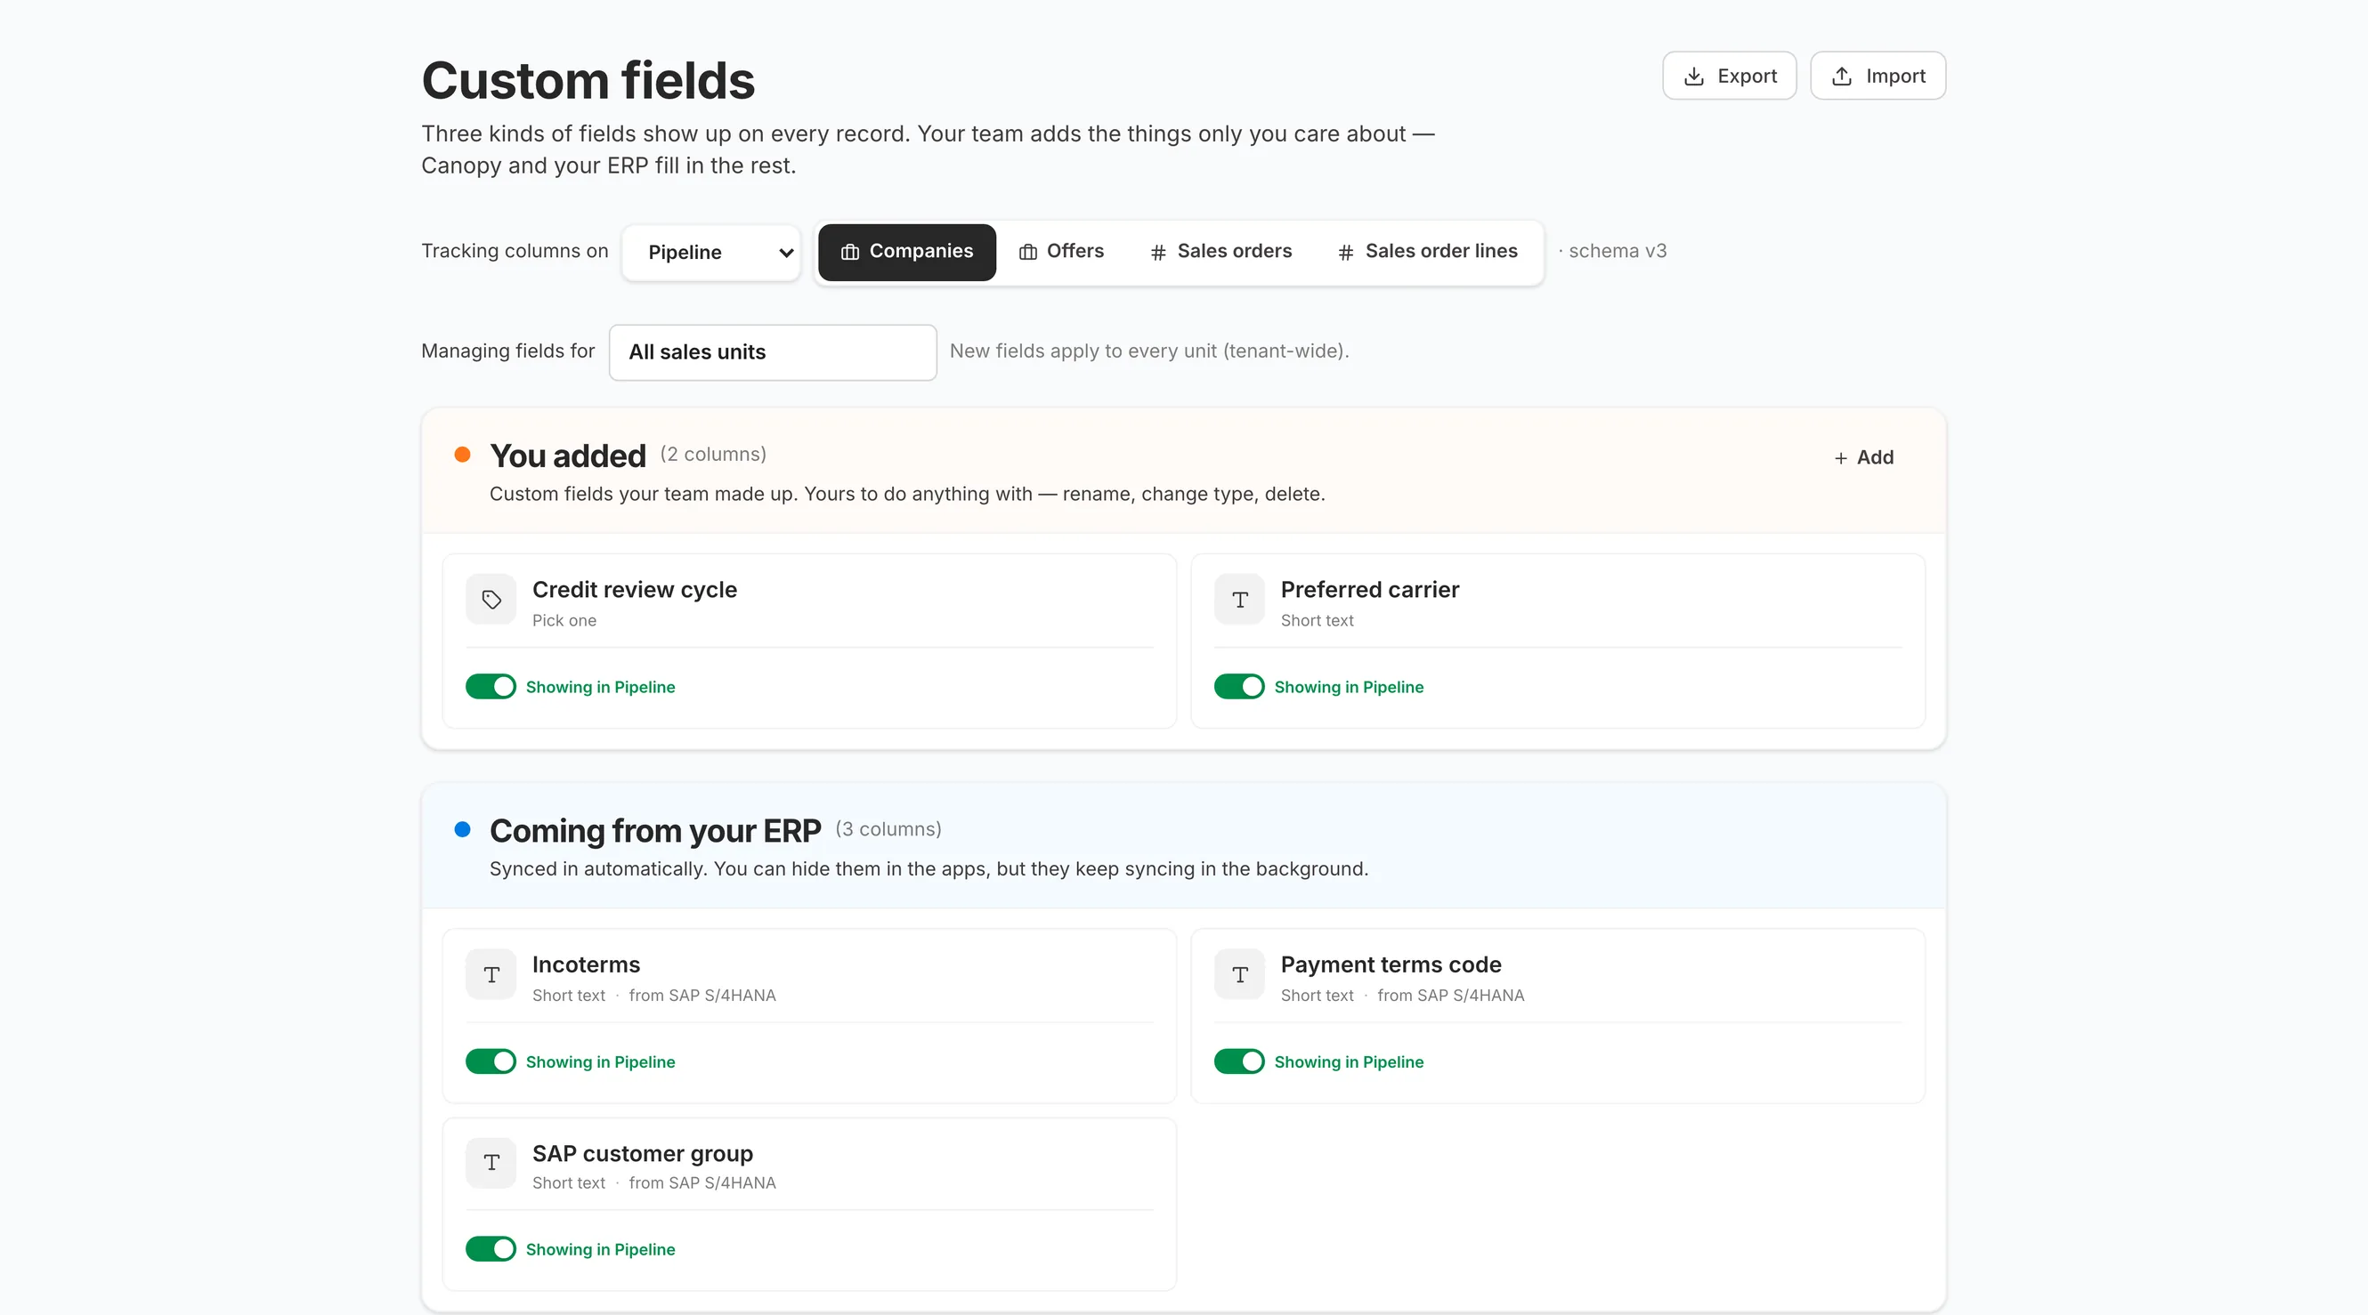Click the Export button
Image resolution: width=2368 pixels, height=1315 pixels.
pos(1729,76)
